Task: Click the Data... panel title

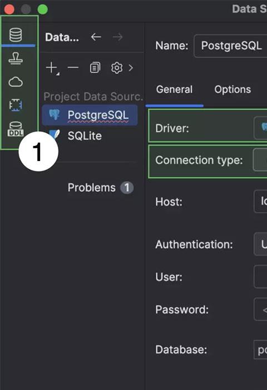Action: pyautogui.click(x=62, y=37)
